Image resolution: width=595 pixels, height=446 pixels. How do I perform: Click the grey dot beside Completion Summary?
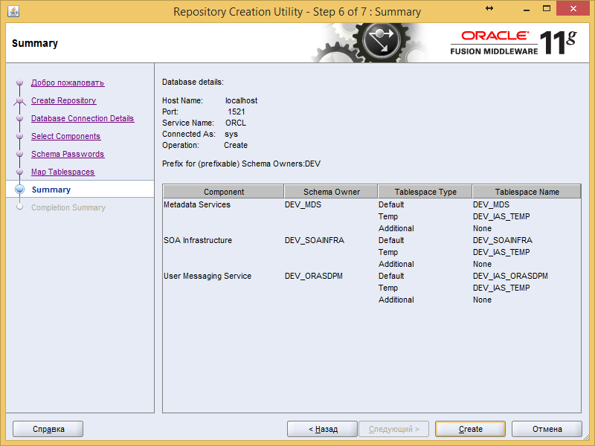click(x=20, y=207)
